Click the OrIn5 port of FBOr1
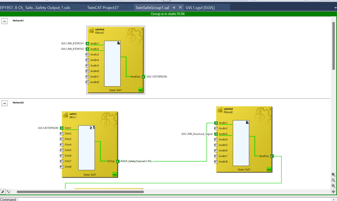Screen dimensions: 337x201 tap(62, 150)
